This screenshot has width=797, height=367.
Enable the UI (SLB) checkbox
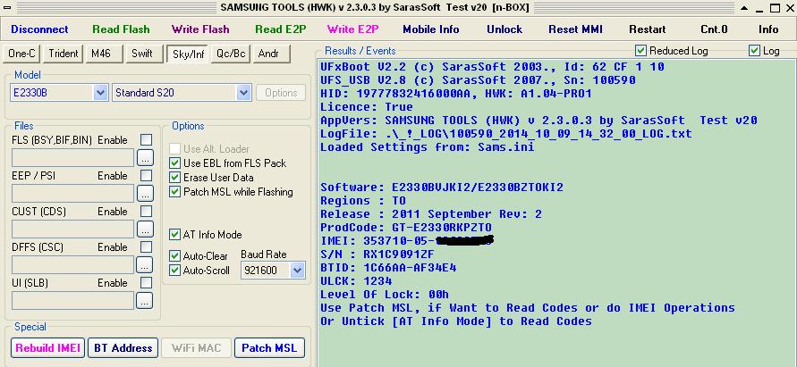[x=146, y=283]
